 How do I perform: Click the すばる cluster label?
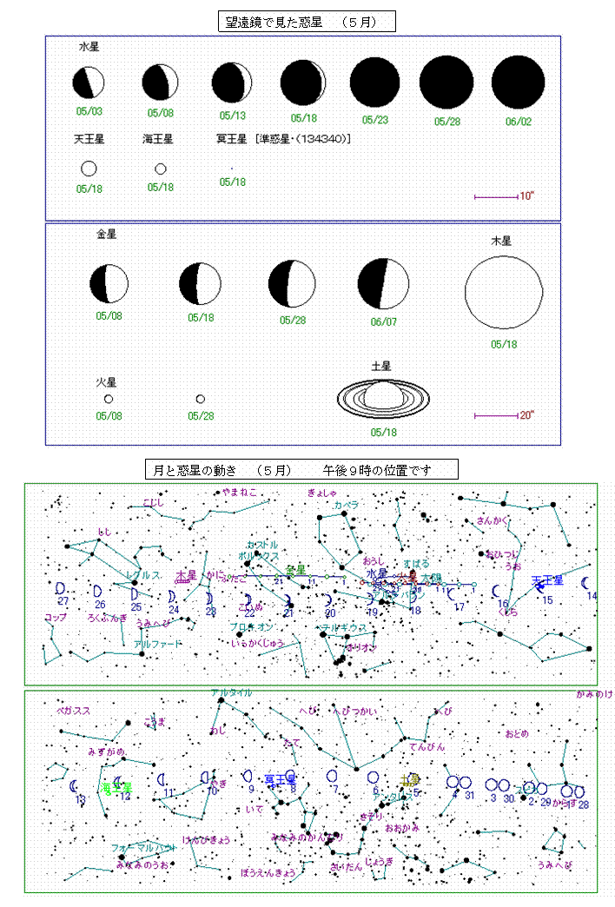tap(417, 564)
